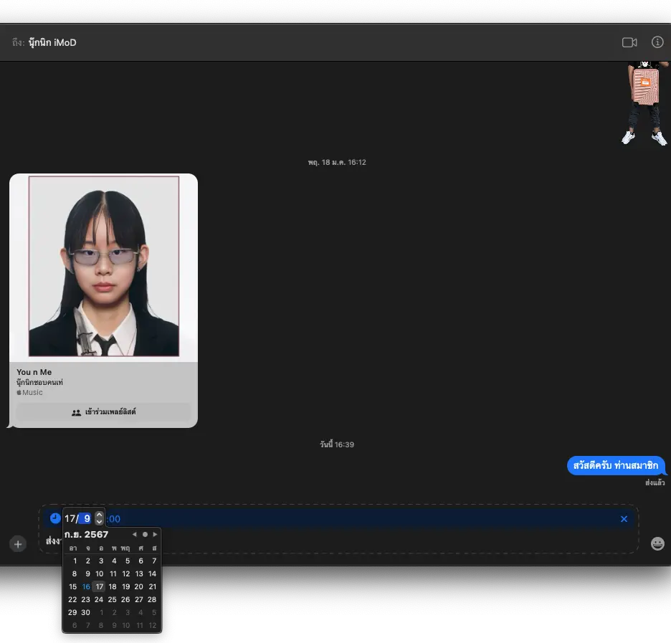Go to previous month in calendar
This screenshot has width=671, height=643.
tap(134, 534)
